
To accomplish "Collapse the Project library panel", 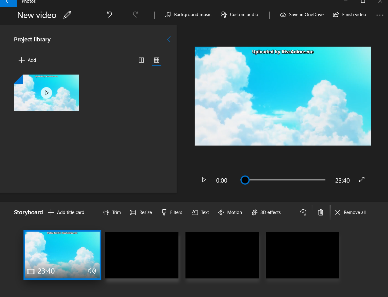I will click(x=169, y=39).
